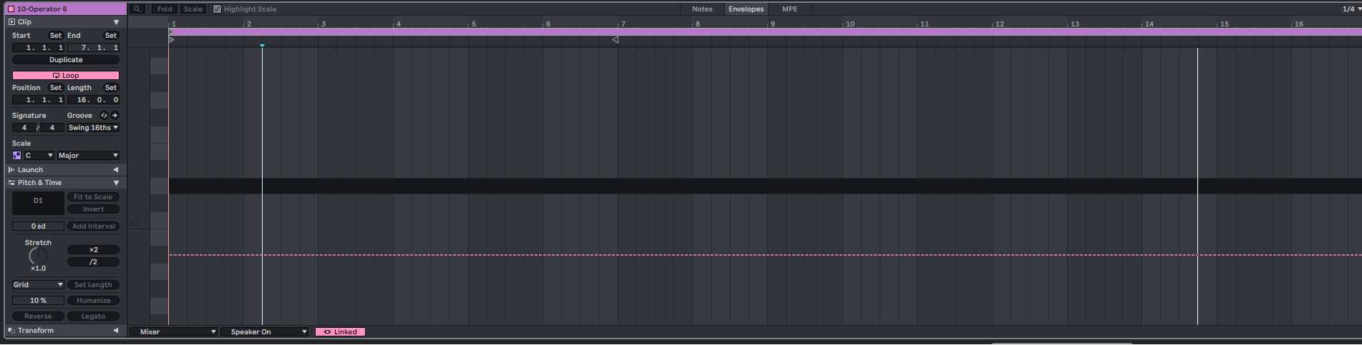Screen dimensions: 1362x345
Task: Switch to the MPE tab
Action: [790, 9]
